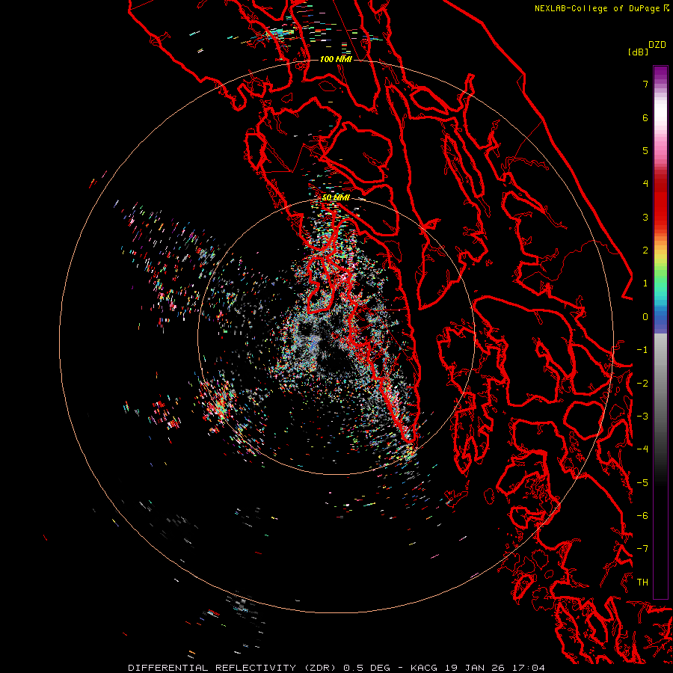Click the colorbar tick label -2

(642, 384)
